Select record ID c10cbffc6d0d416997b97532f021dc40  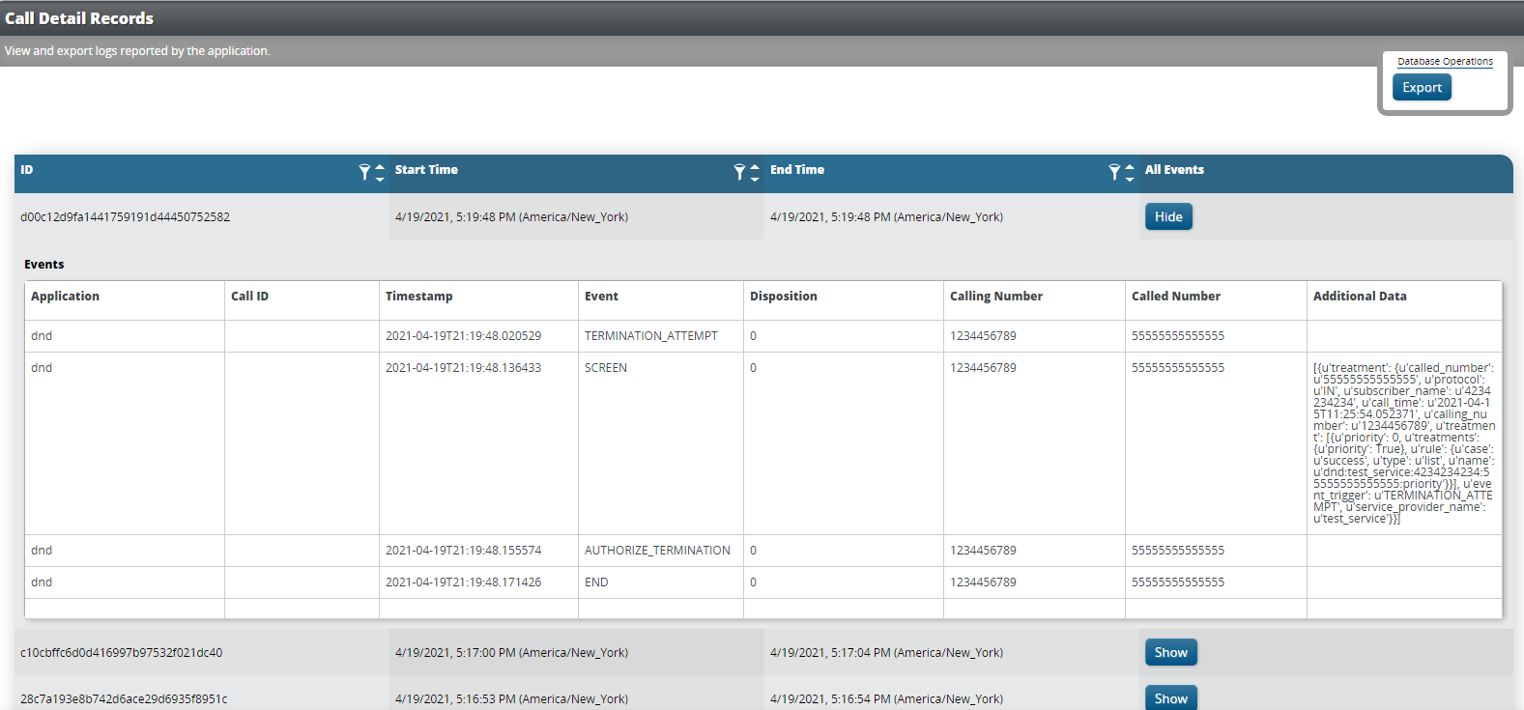pyautogui.click(x=121, y=652)
